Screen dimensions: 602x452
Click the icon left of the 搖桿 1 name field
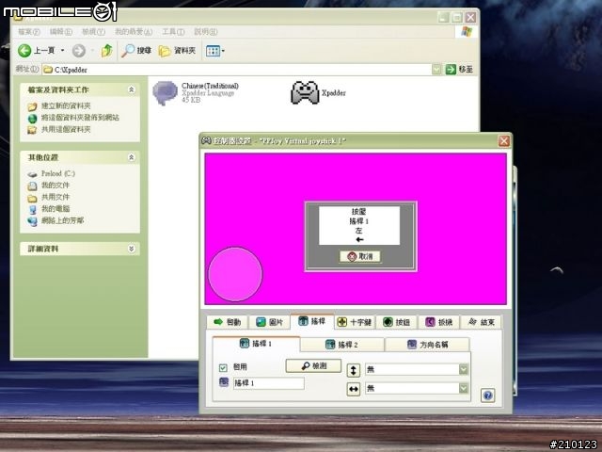pyautogui.click(x=224, y=382)
